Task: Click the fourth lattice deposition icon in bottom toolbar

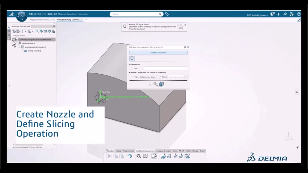Action: tap(181, 156)
